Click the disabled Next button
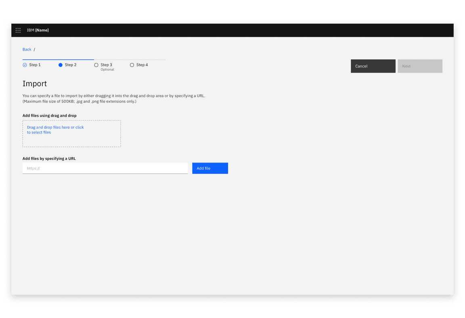This screenshot has height=318, width=465. [420, 66]
